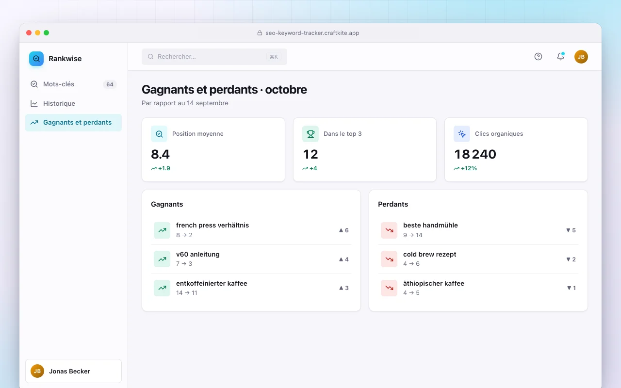The width and height of the screenshot is (621, 388).
Task: Open the Jonas Becker account button
Action: pos(73,371)
